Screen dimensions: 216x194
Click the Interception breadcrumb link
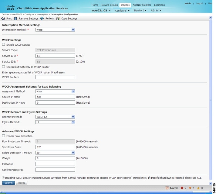click(x=42, y=15)
